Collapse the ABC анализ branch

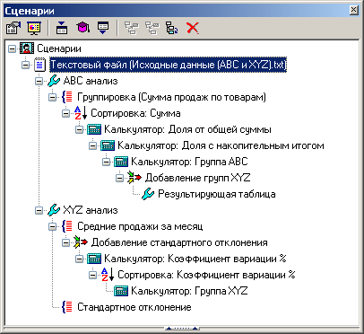click(39, 81)
